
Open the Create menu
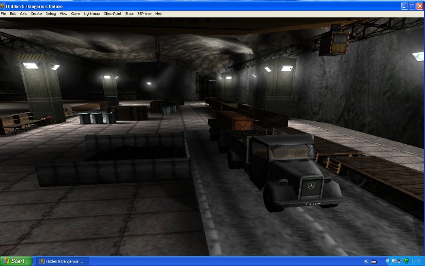(x=36, y=14)
